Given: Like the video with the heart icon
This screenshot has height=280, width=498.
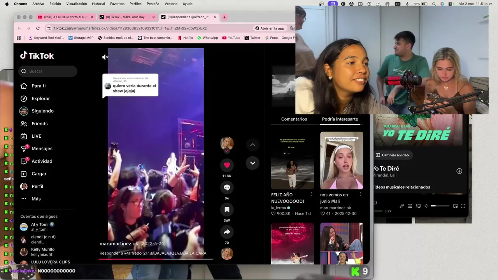Looking at the screenshot, I should tap(227, 165).
